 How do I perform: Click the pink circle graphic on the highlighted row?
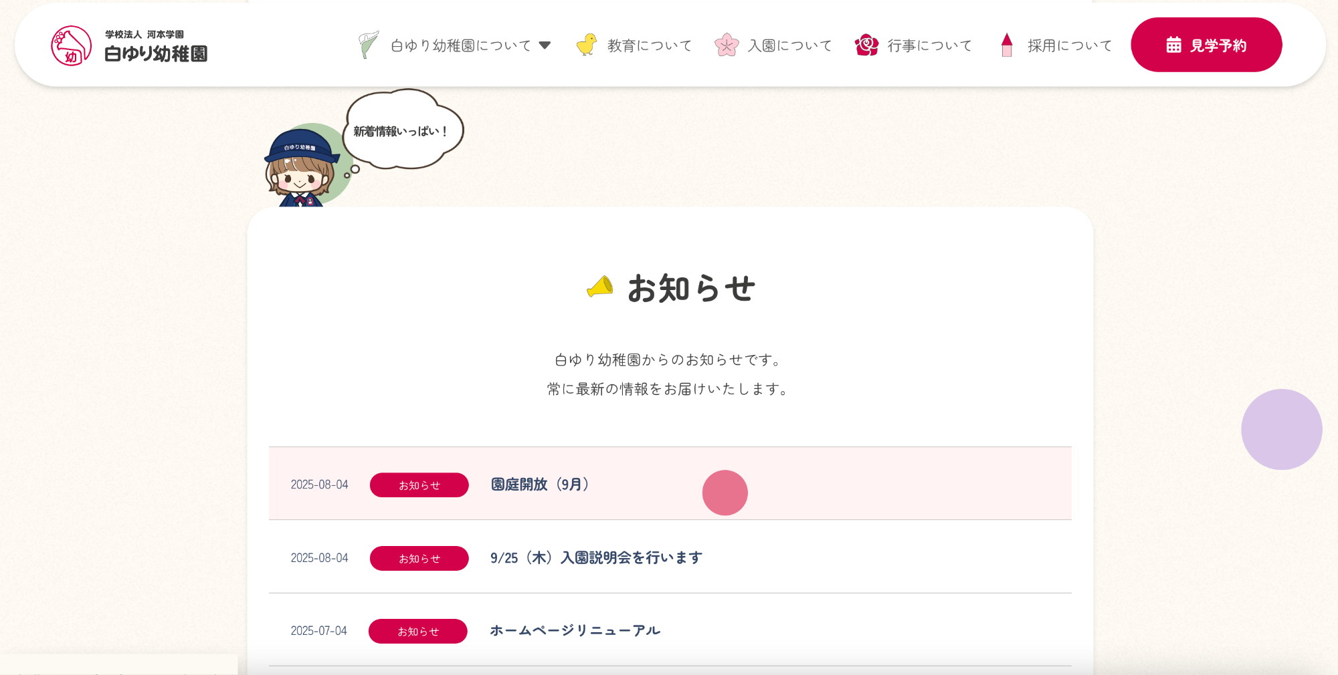(725, 493)
